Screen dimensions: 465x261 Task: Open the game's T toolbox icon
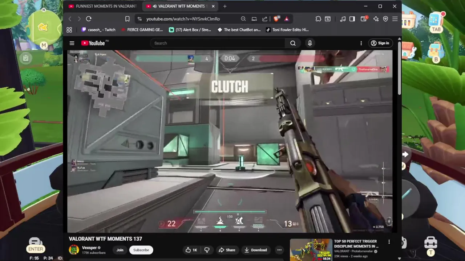point(431,246)
